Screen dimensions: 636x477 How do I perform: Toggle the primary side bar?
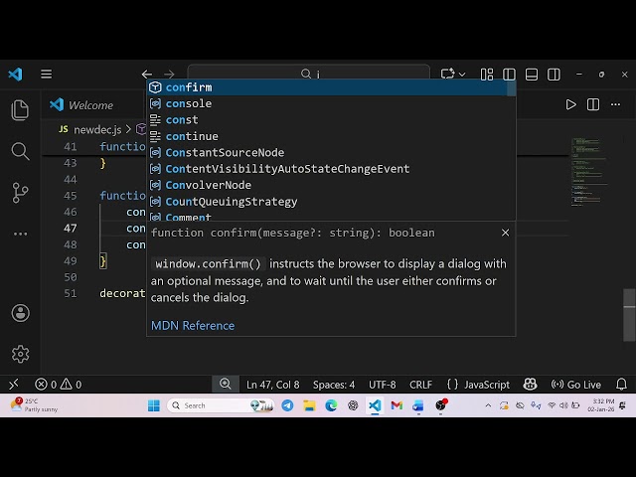(x=509, y=75)
